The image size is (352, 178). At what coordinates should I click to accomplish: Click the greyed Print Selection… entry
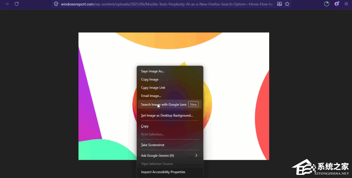pyautogui.click(x=170, y=134)
